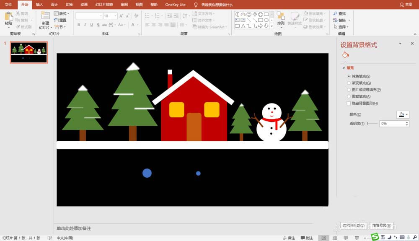
Task: Increase transparency with spinner up arrow
Action: (407, 122)
